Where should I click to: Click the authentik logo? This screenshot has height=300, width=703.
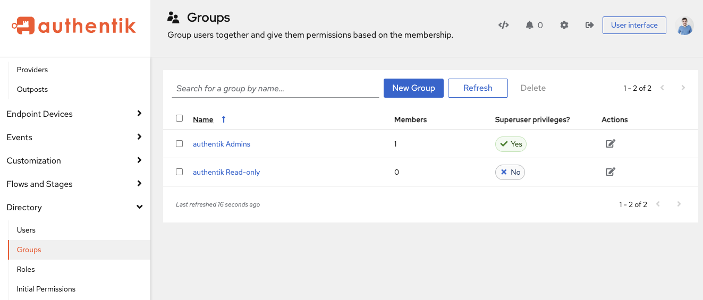click(74, 26)
